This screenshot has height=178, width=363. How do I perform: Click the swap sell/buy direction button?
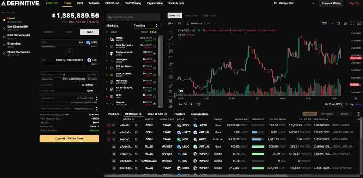69,51
